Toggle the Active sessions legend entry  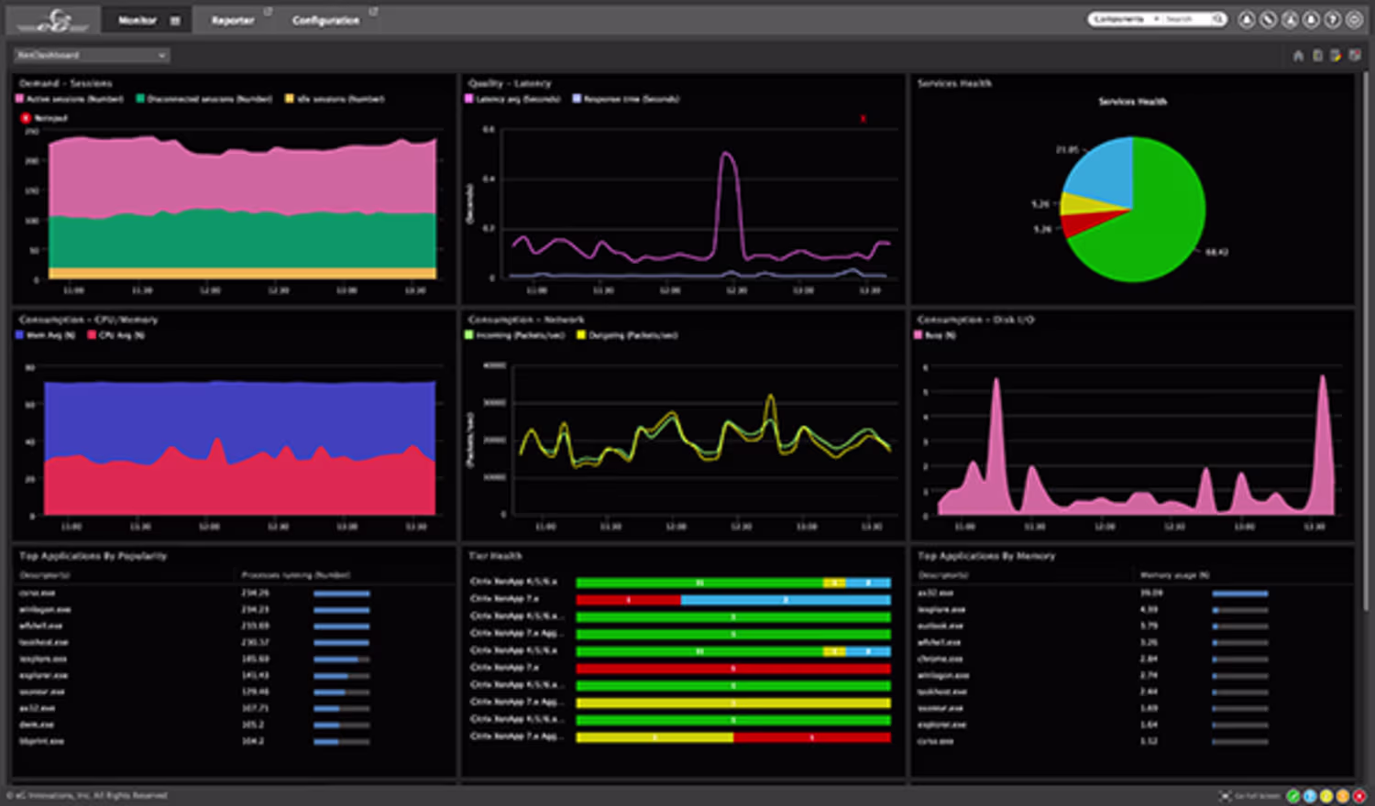pos(70,99)
